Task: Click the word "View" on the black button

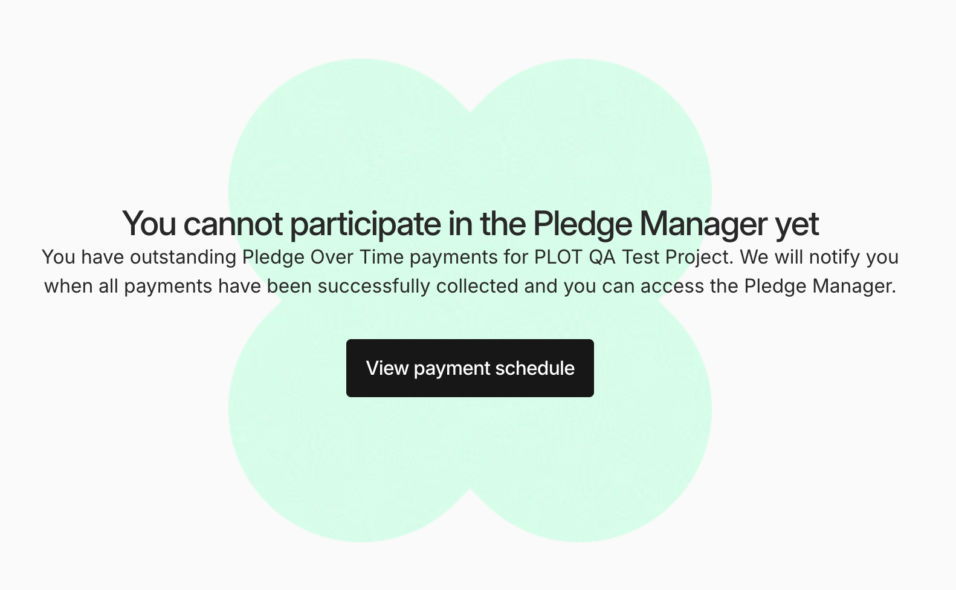Action: pyautogui.click(x=387, y=368)
